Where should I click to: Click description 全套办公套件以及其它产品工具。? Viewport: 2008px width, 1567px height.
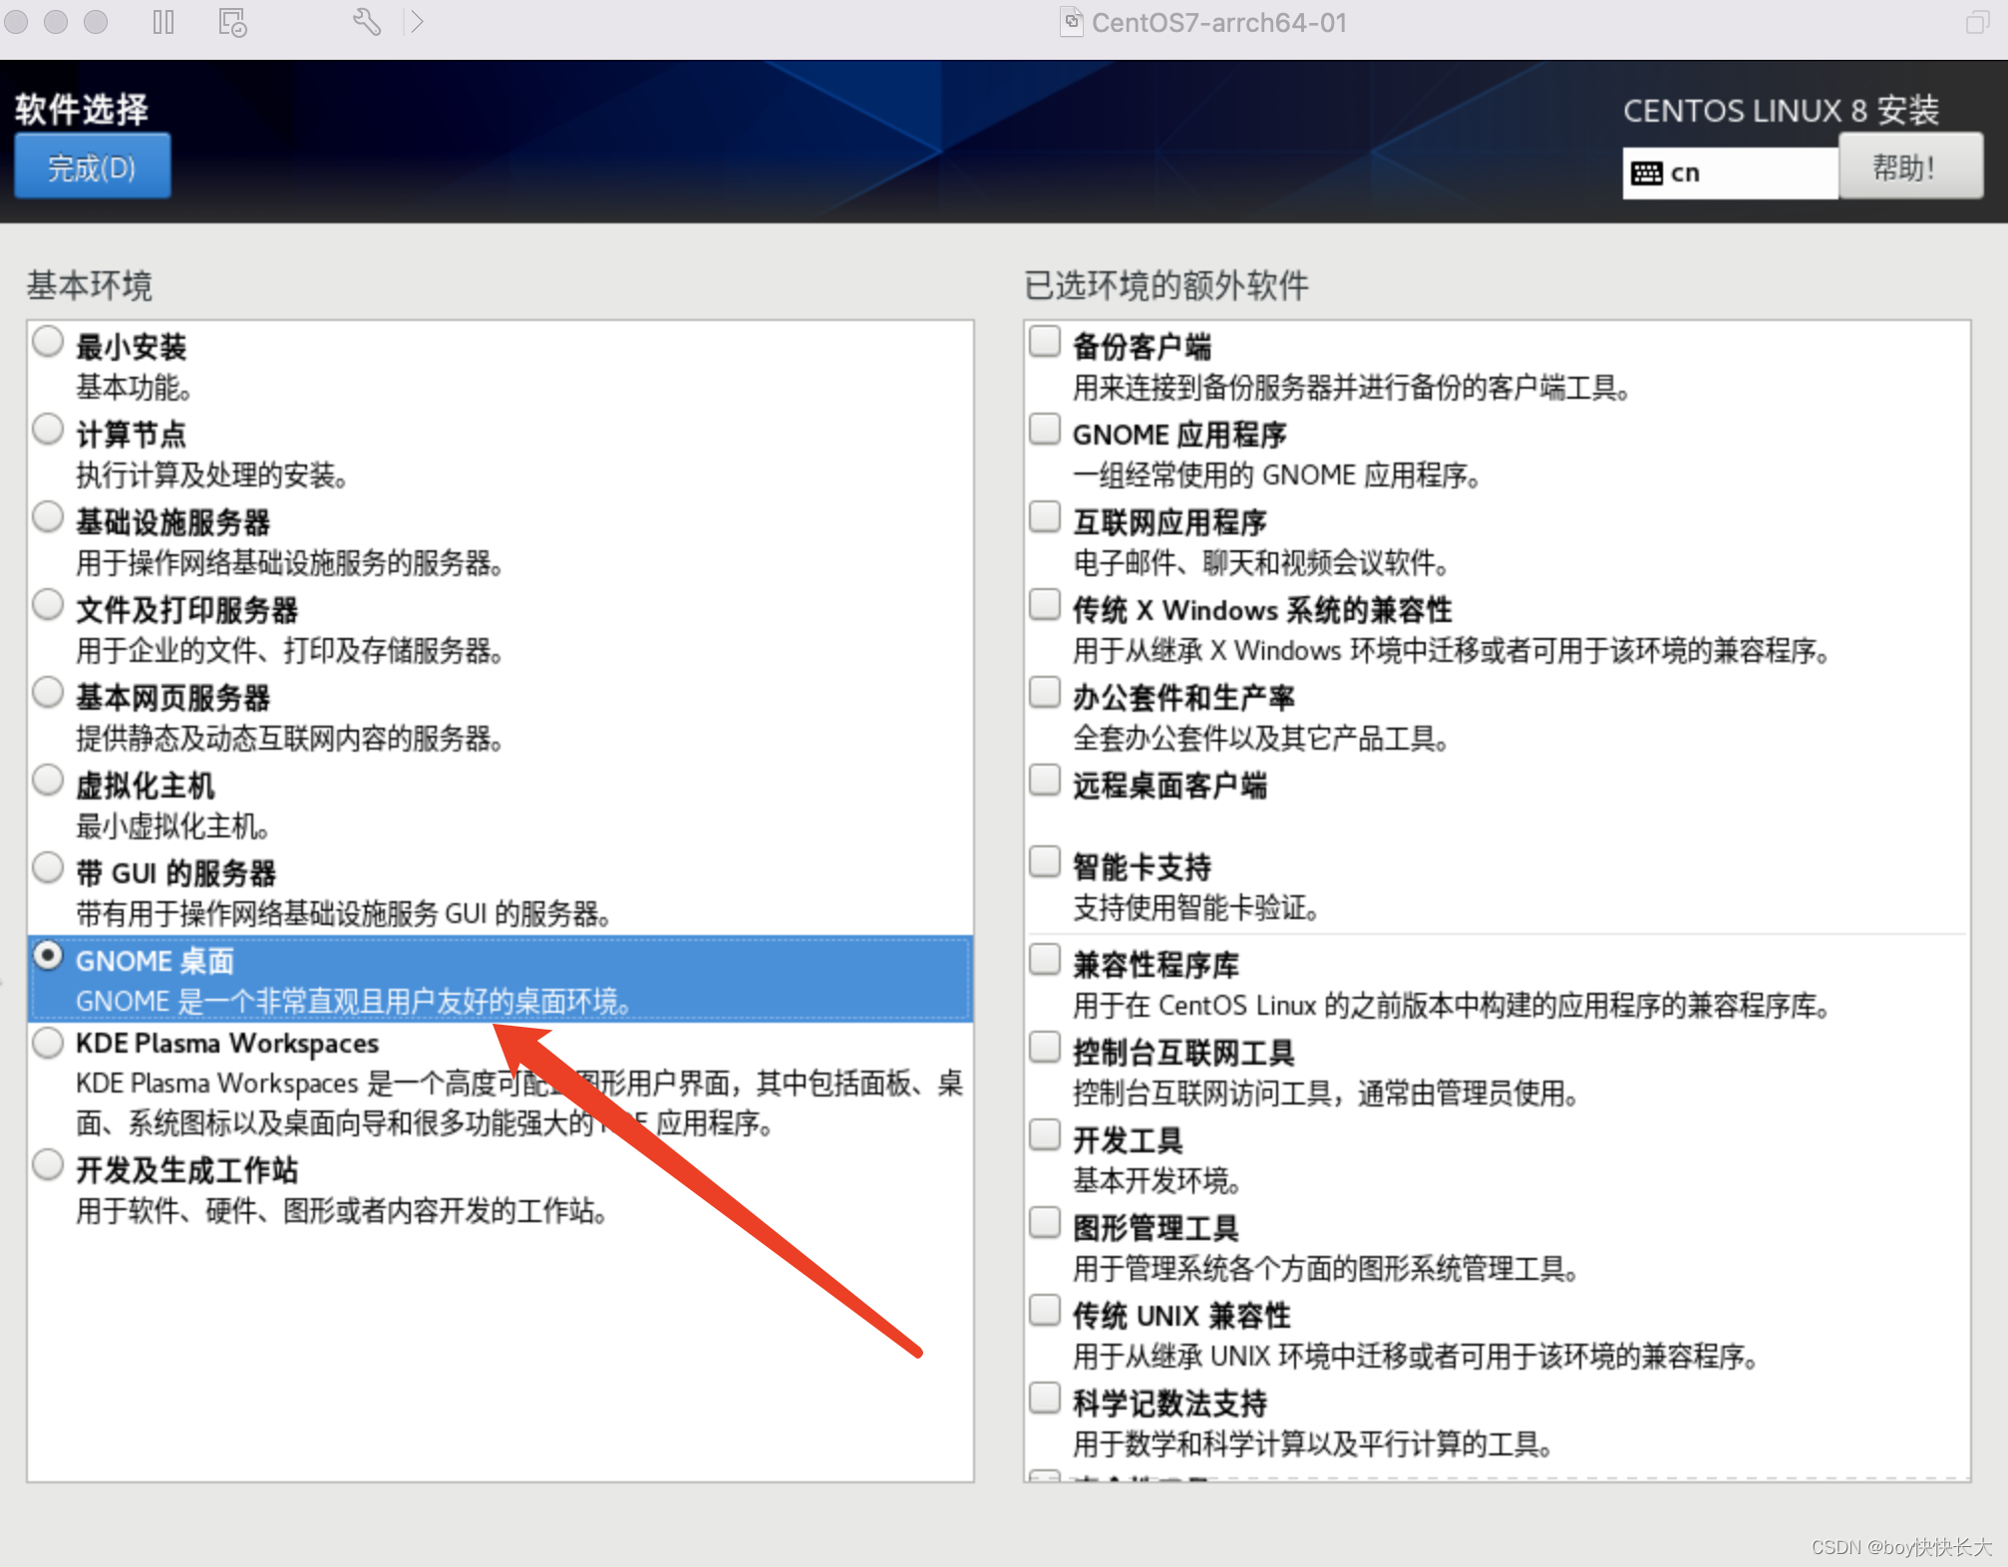[x=1261, y=739]
